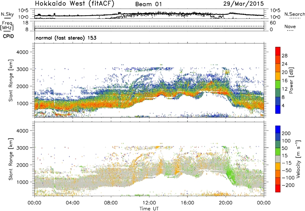Click the 'Freq. [MHz]' axis label

pos(7,26)
